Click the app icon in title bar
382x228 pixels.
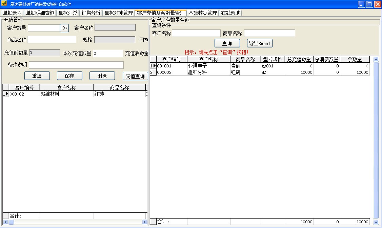(x=4, y=4)
